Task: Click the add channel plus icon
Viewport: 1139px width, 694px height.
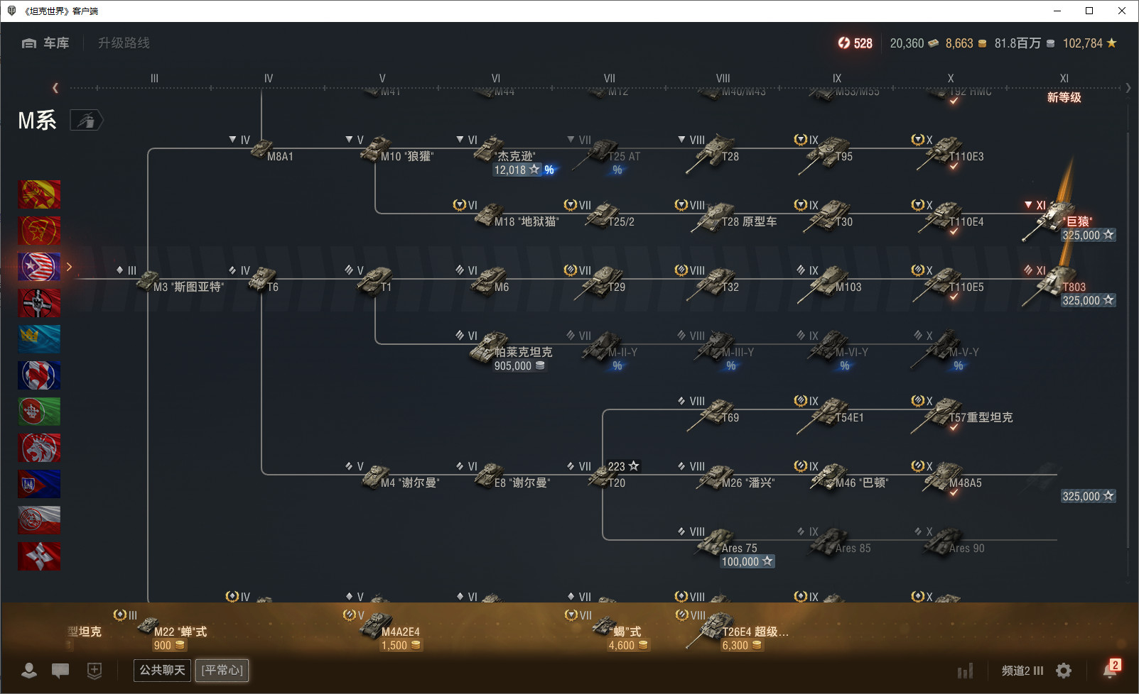Action: pyautogui.click(x=95, y=671)
